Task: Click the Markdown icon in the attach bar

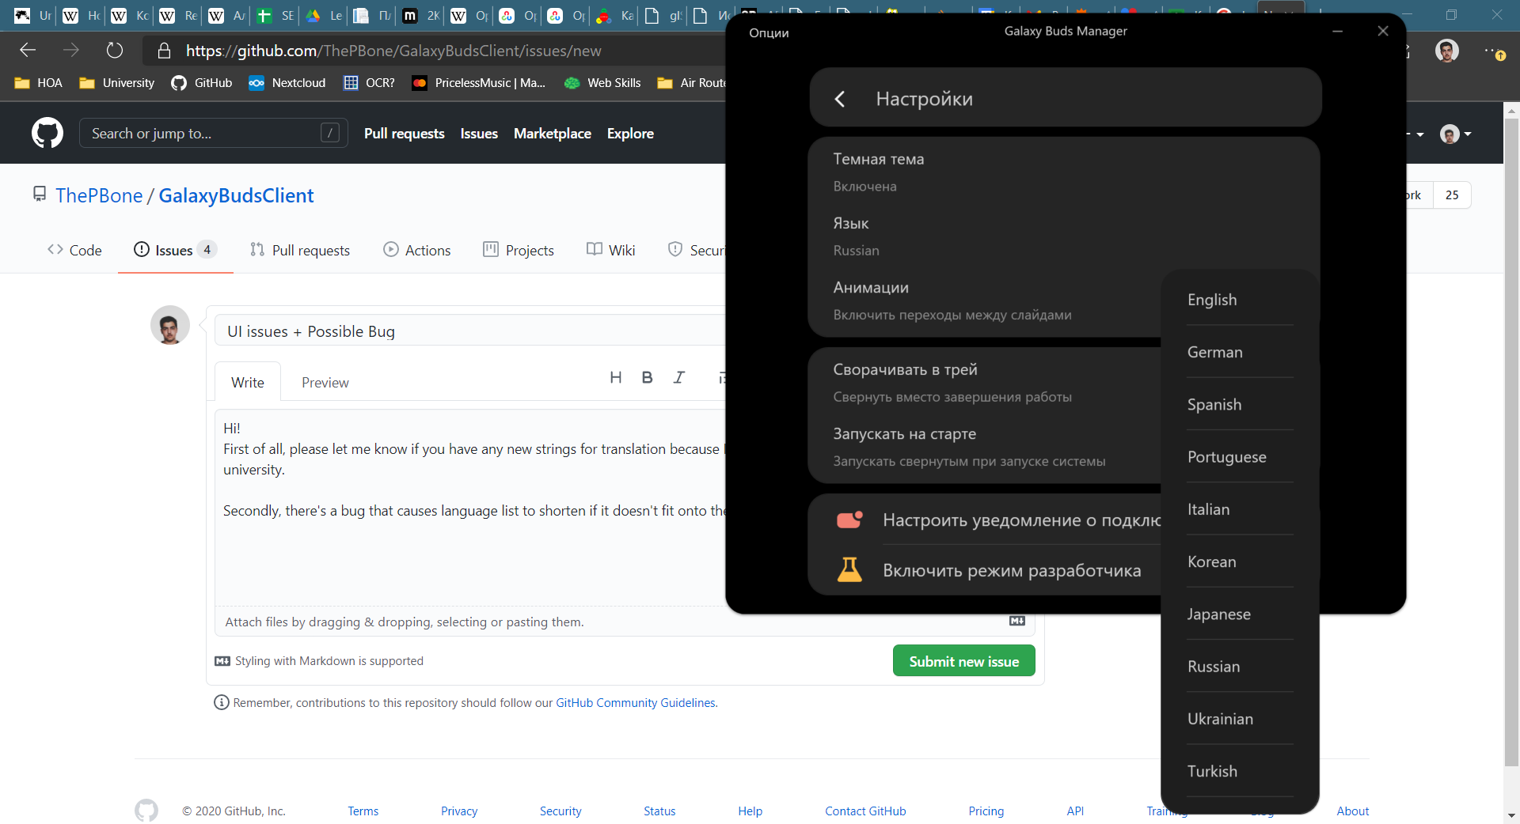Action: pyautogui.click(x=1017, y=621)
